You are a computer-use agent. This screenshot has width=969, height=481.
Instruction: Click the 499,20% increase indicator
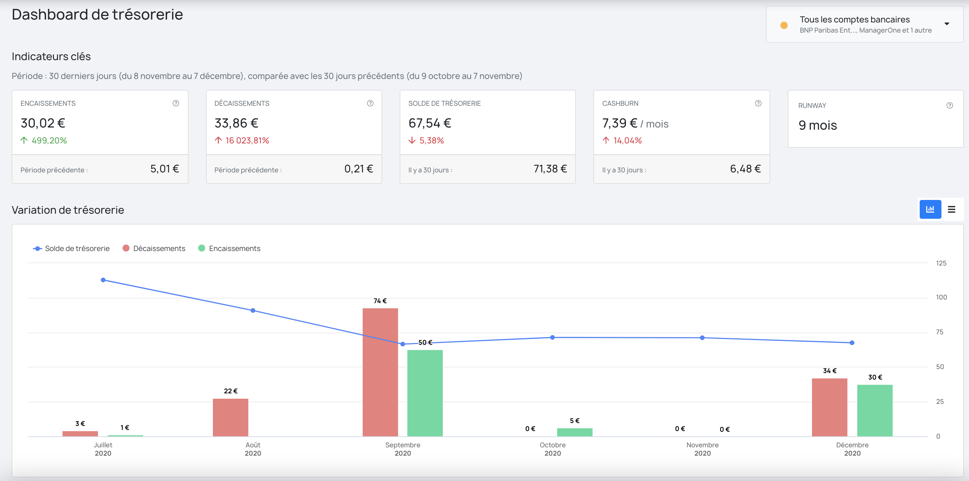pos(44,141)
